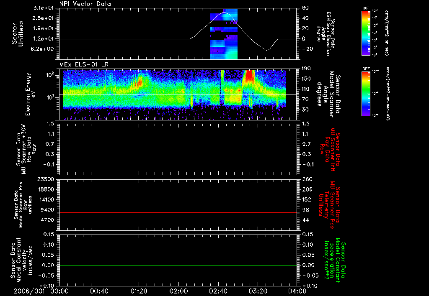Viewport: 429px width, 296px height.
Task: Click the "ESH Sun Elevation Angle" axis title
Action: point(326,33)
